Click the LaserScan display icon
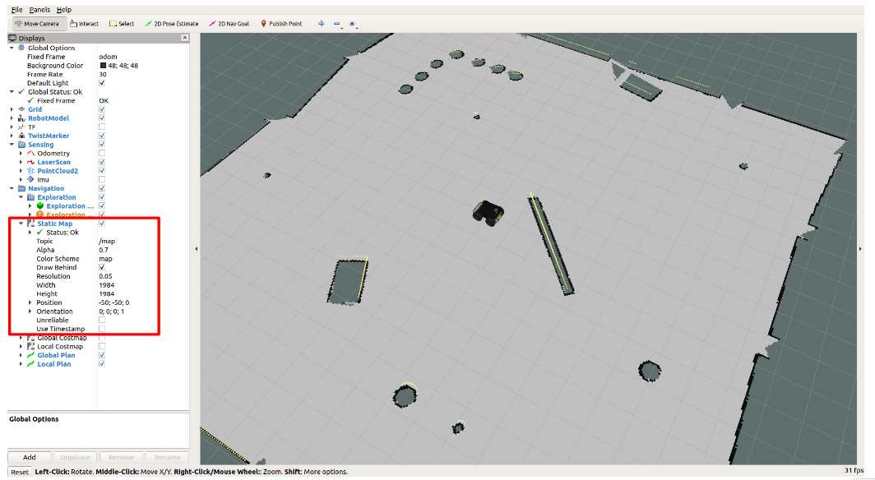Viewport: 875px width, 480px height. tap(30, 162)
